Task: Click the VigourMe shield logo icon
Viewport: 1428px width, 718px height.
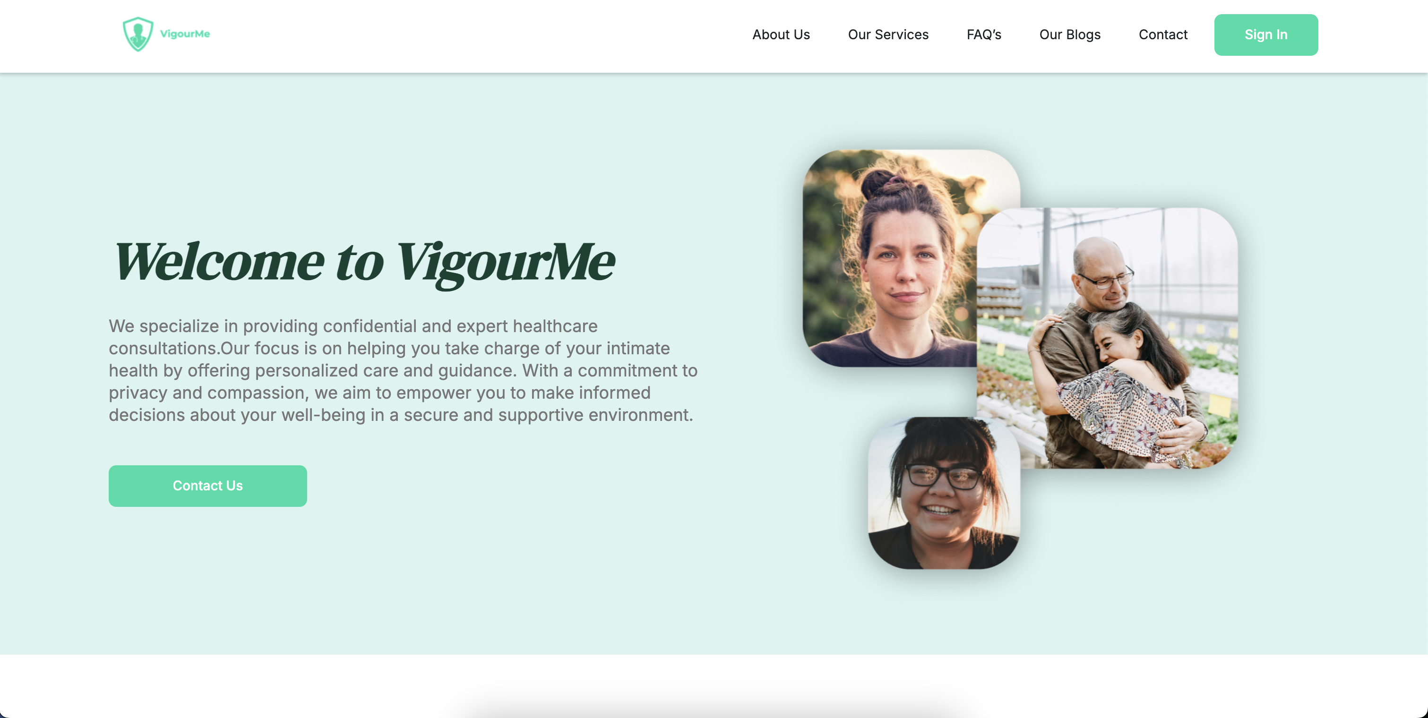Action: (x=138, y=34)
